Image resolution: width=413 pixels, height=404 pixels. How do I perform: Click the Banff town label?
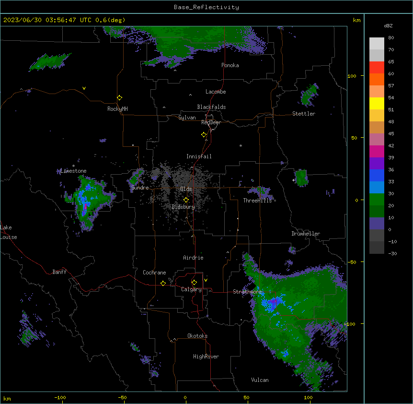pyautogui.click(x=59, y=272)
